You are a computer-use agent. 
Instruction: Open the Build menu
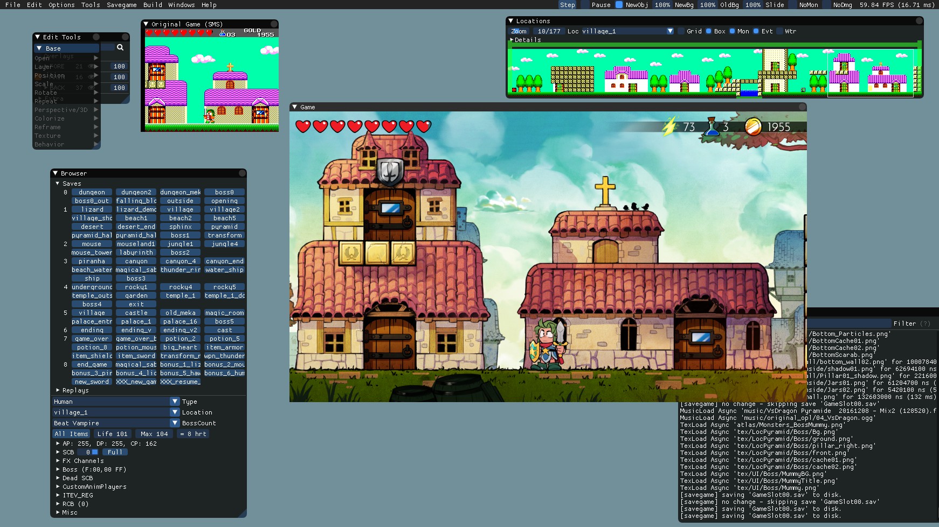pyautogui.click(x=153, y=5)
